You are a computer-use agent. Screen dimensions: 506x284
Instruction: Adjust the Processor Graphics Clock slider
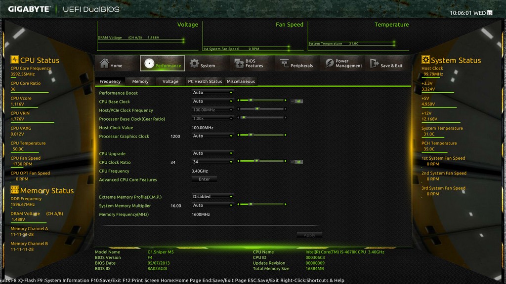point(262,135)
